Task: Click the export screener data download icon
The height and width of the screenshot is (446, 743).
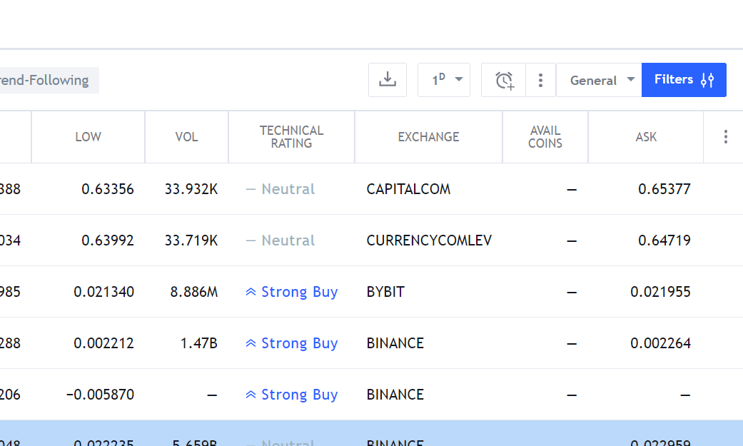Action: click(387, 80)
